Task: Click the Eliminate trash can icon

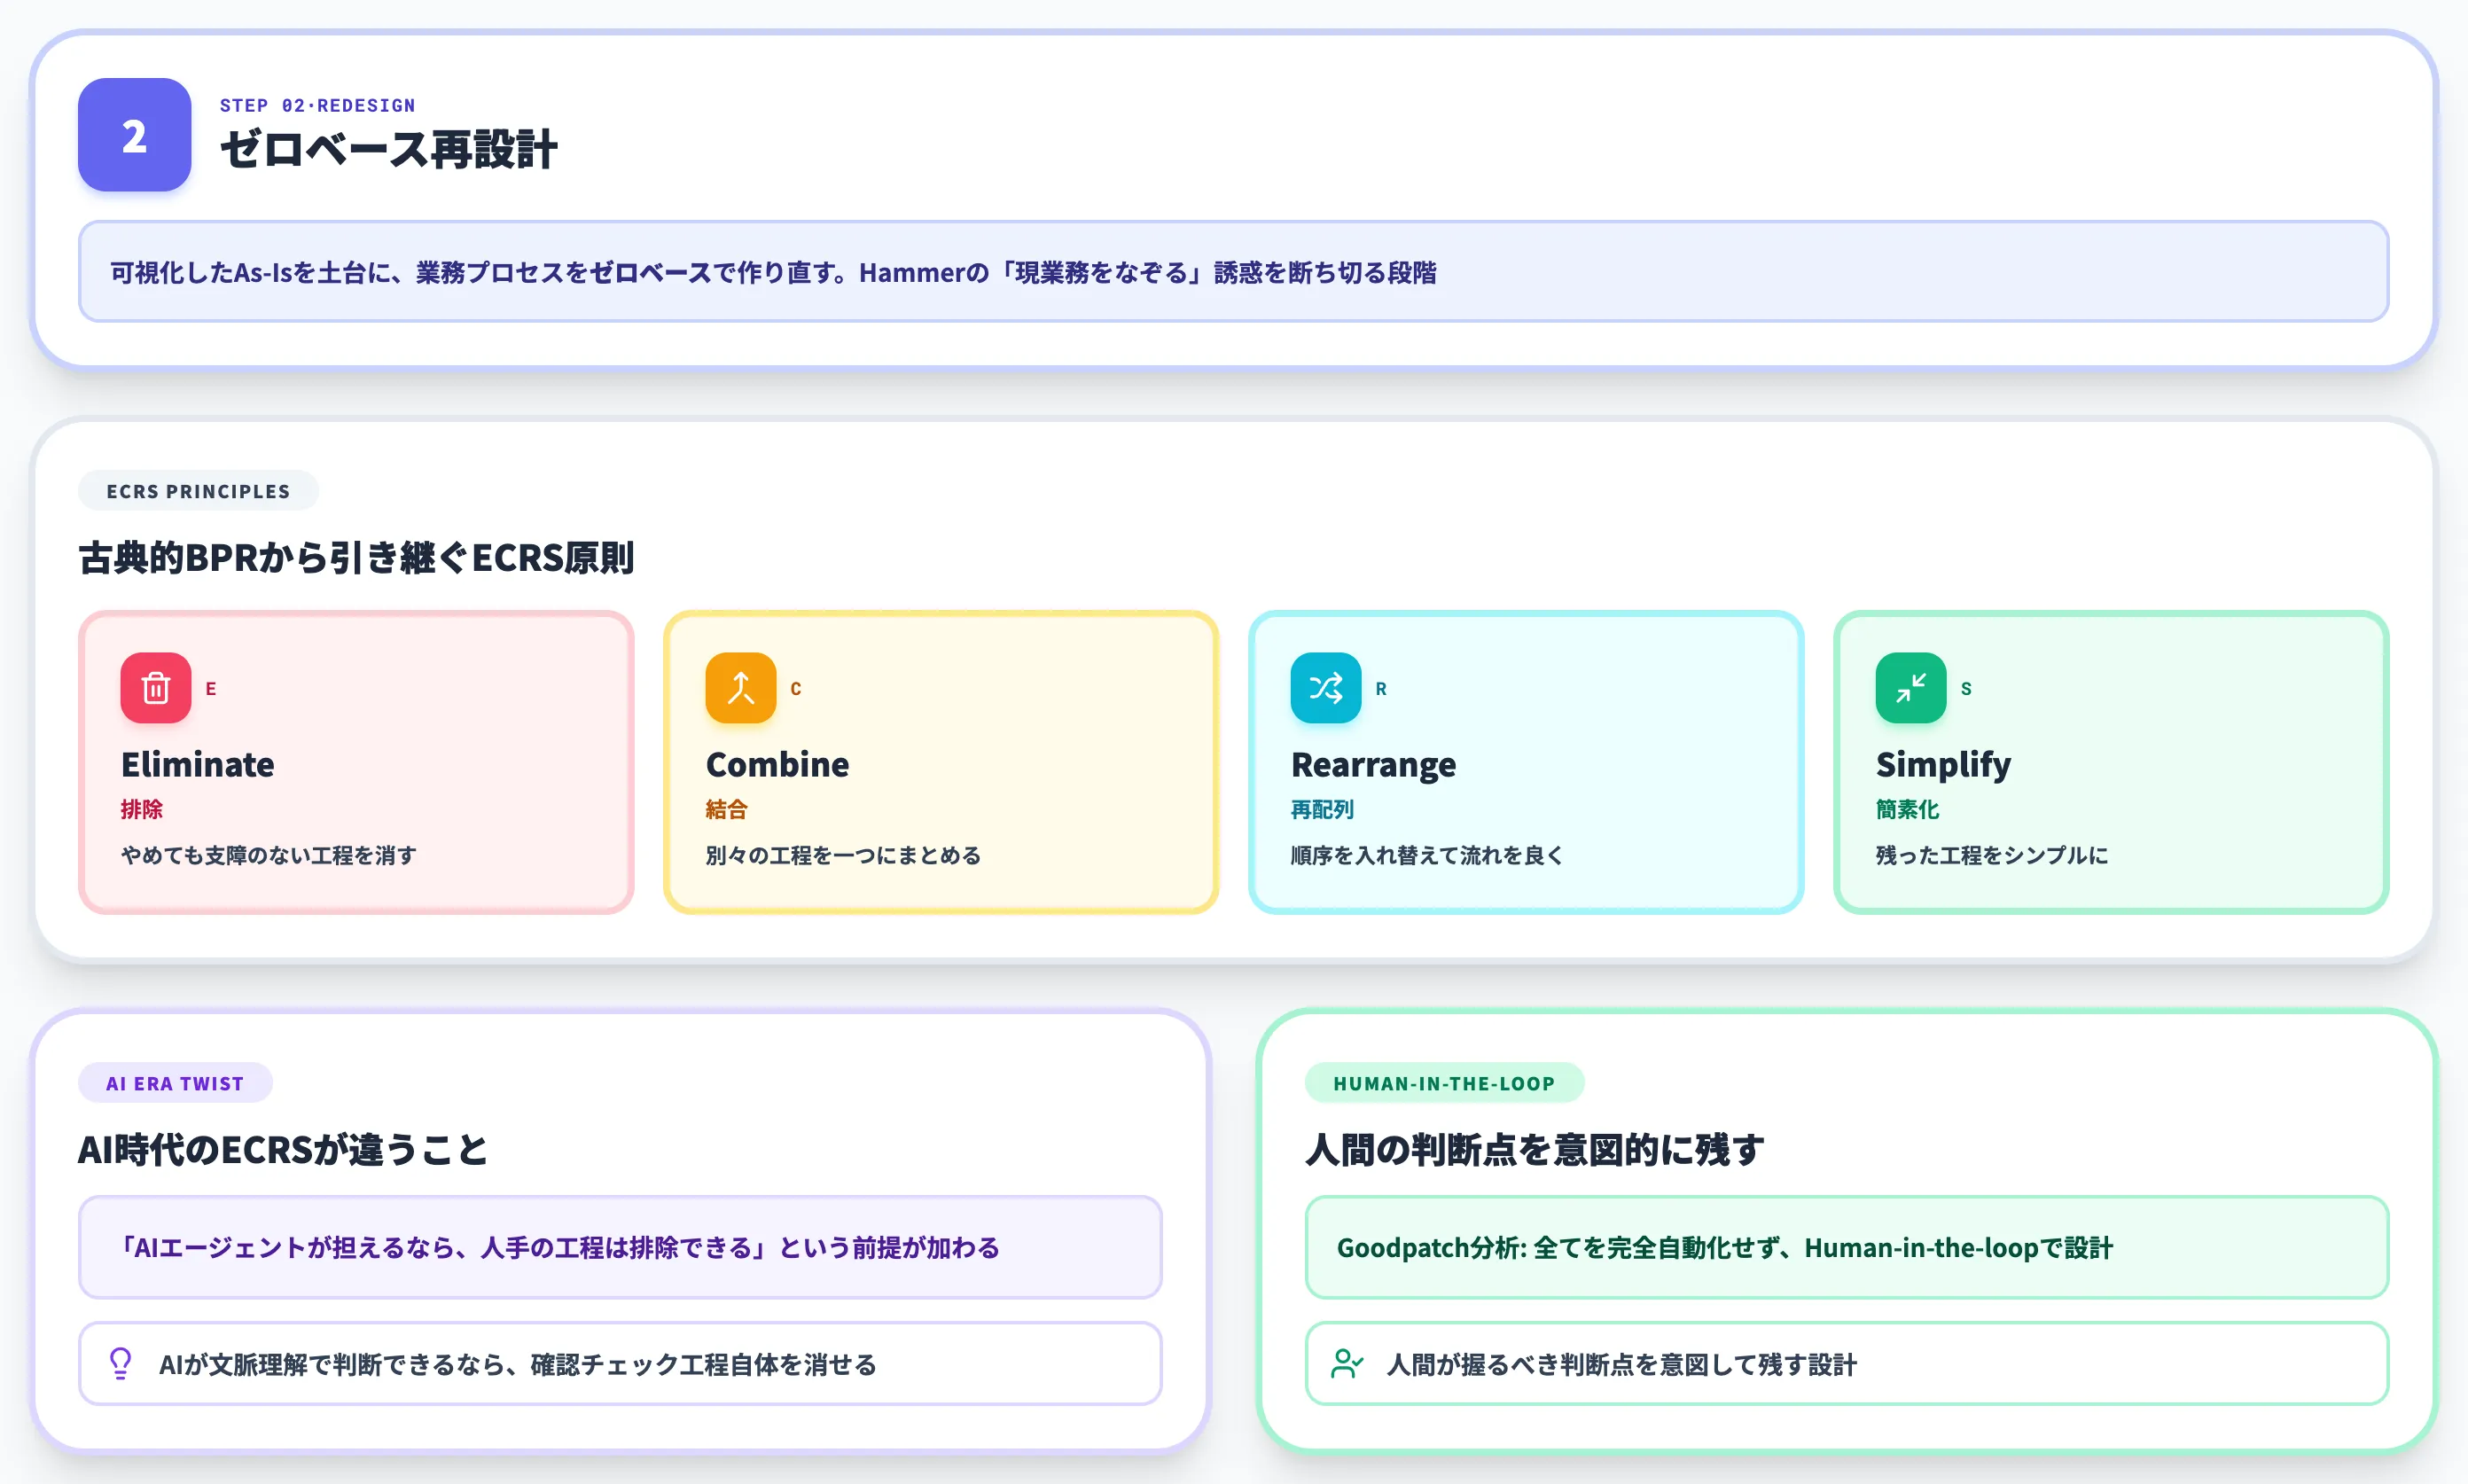Action: click(155, 688)
